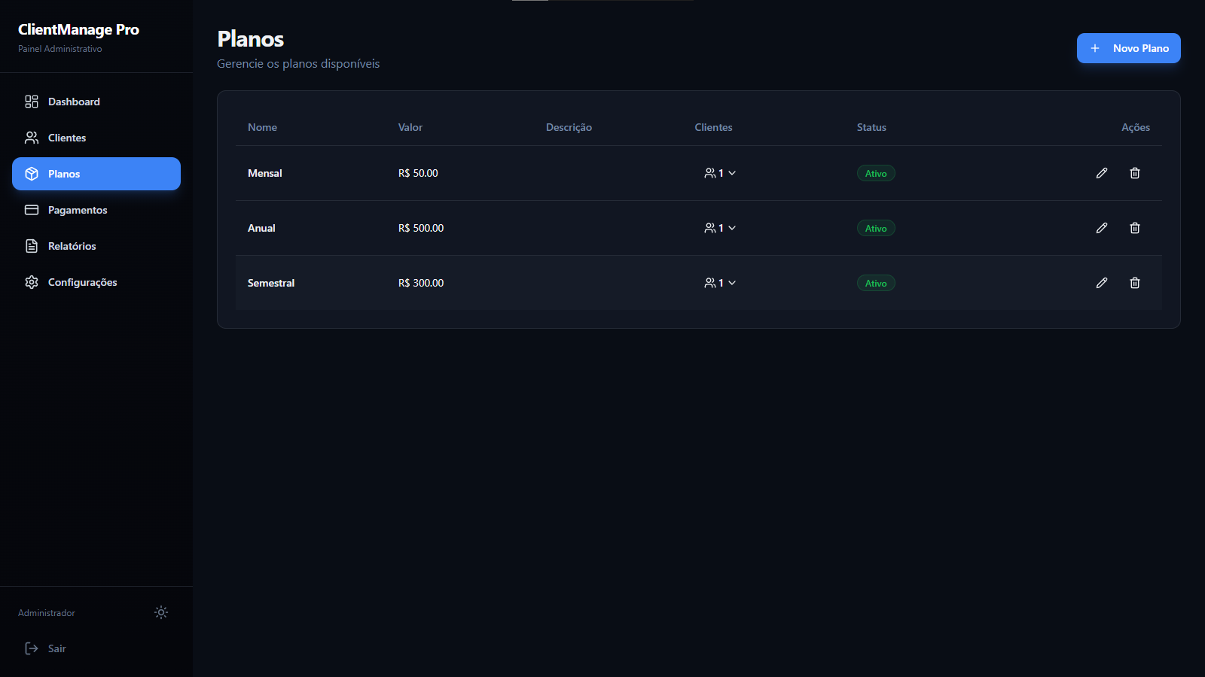Click the ClientManage Pro title
Image resolution: width=1205 pixels, height=677 pixels.
[x=78, y=29]
